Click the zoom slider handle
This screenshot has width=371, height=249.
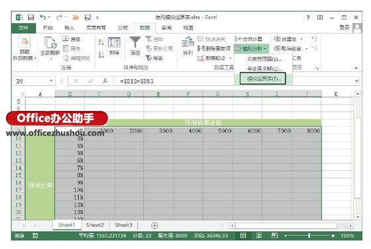pos(309,236)
